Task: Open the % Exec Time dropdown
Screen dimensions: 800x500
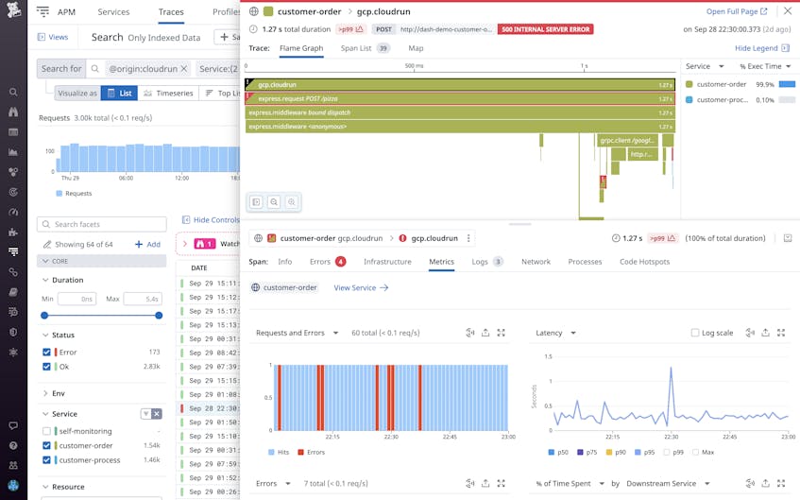Action: click(x=765, y=66)
